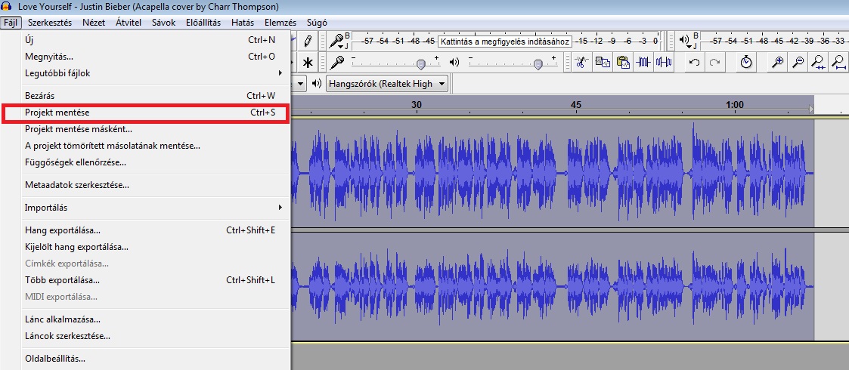This screenshot has height=370, width=849.
Task: Click inside the lower channel waveform
Action: (553, 287)
